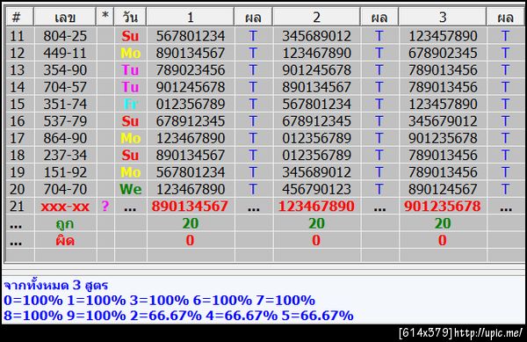Click the formula 1 column header

[x=191, y=17]
